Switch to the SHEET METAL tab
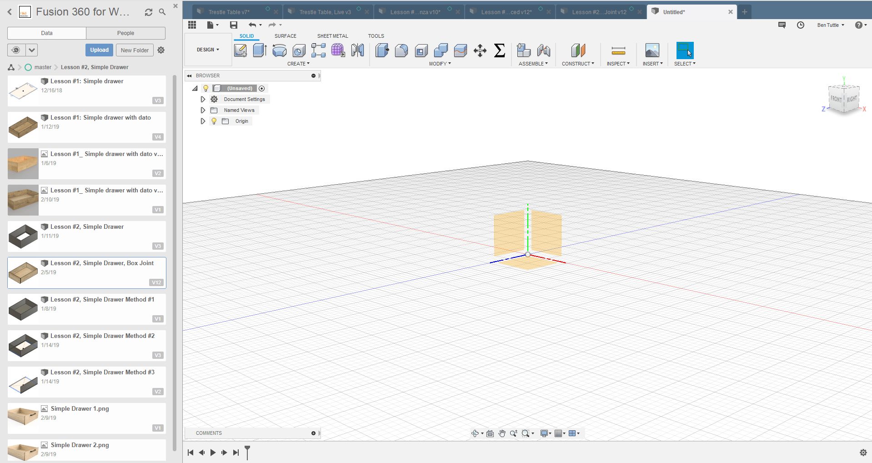The height and width of the screenshot is (463, 872). point(332,36)
